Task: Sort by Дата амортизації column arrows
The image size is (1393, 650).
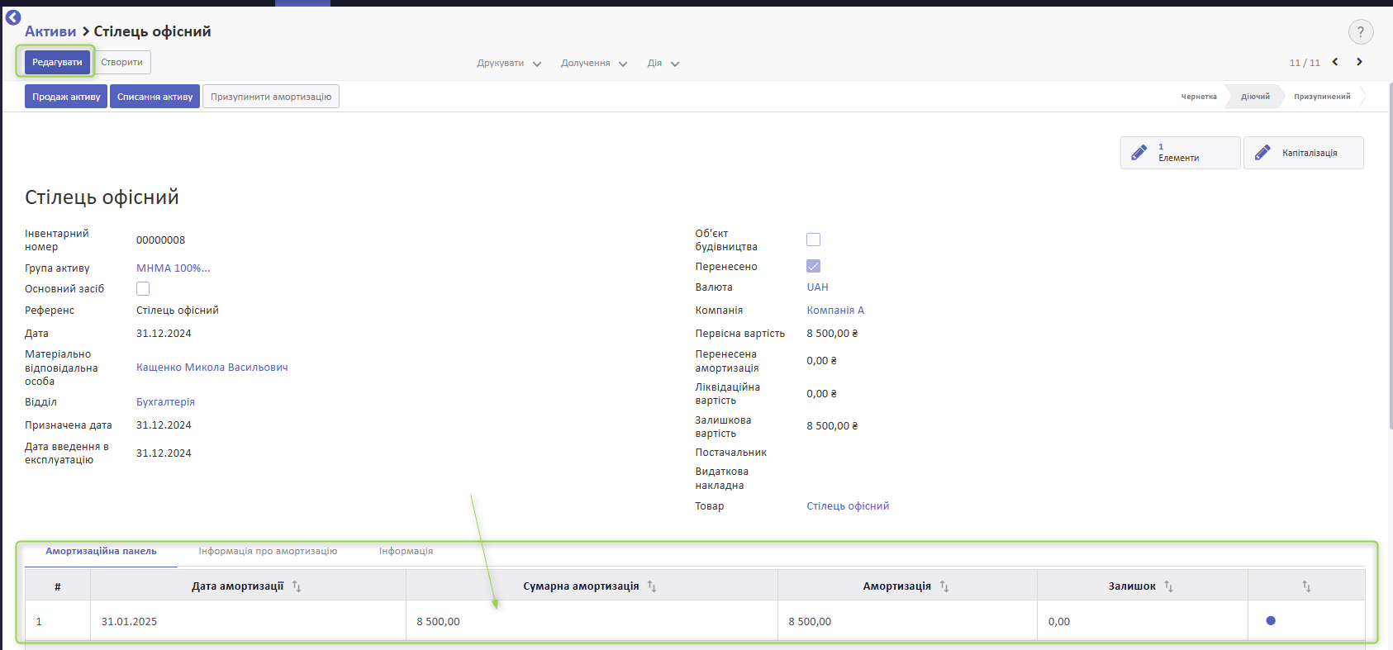Action: click(x=297, y=586)
